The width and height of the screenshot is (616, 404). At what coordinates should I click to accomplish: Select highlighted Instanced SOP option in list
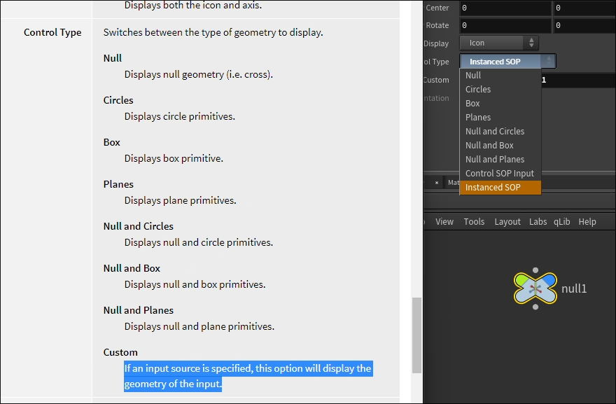(x=500, y=188)
